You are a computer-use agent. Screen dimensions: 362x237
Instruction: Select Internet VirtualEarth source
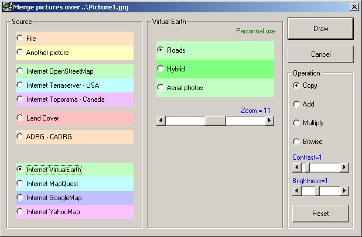tap(74, 170)
